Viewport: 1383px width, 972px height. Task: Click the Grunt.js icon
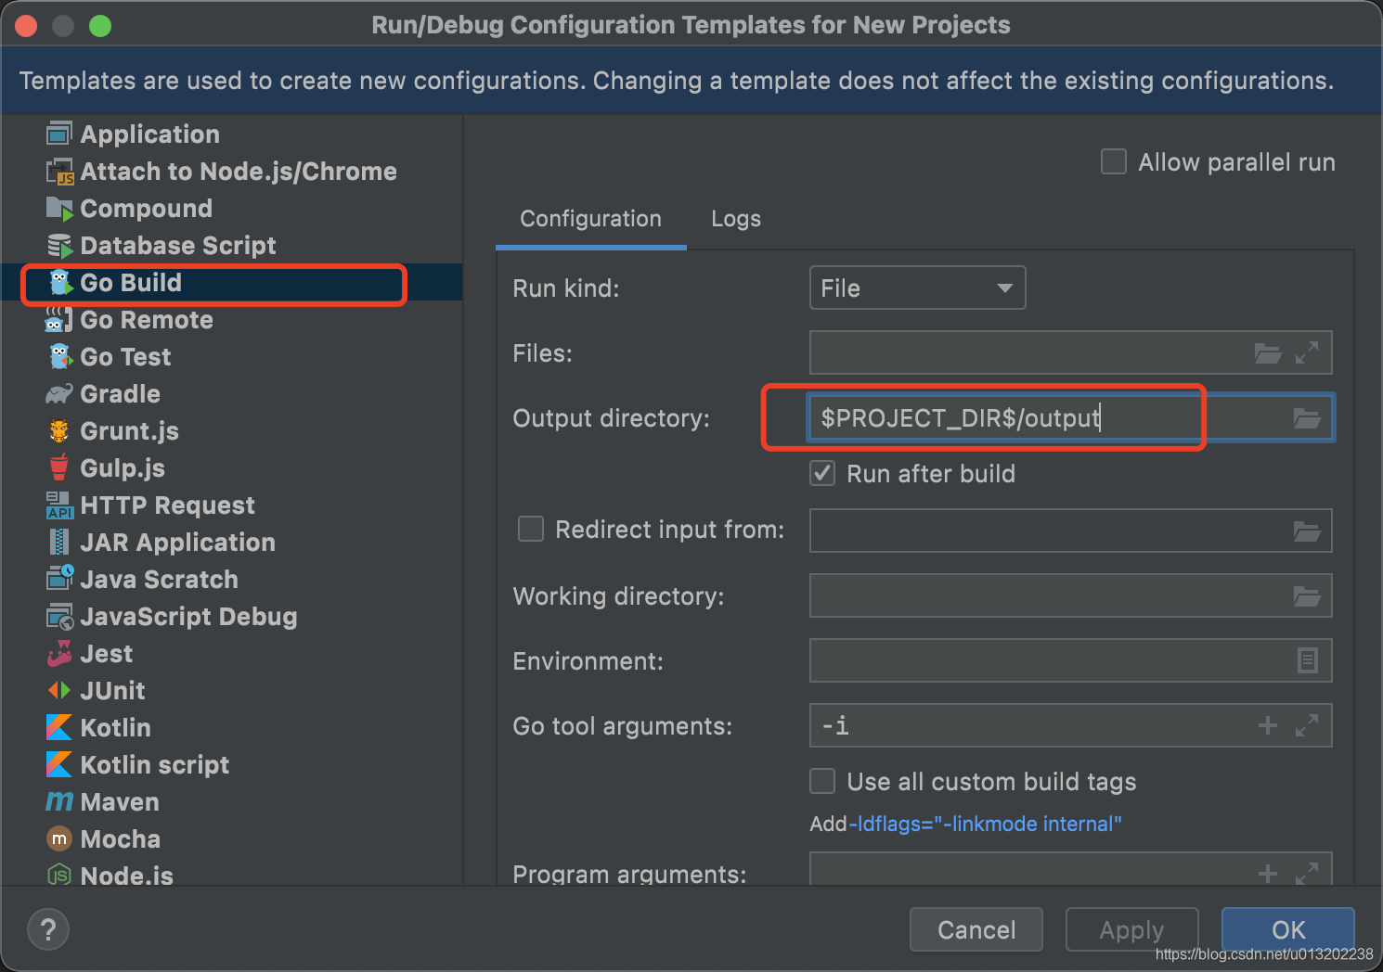59,431
